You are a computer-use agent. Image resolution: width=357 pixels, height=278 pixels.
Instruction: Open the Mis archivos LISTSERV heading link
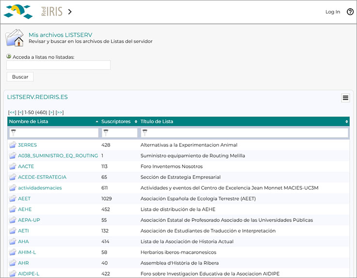61,35
